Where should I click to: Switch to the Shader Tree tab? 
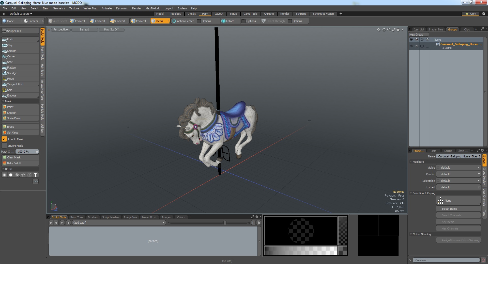(435, 29)
